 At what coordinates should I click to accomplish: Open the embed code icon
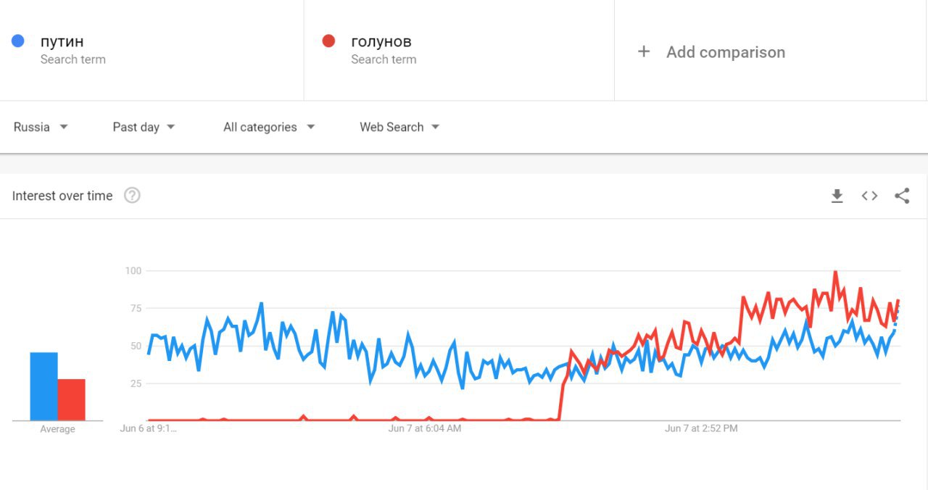click(x=869, y=196)
